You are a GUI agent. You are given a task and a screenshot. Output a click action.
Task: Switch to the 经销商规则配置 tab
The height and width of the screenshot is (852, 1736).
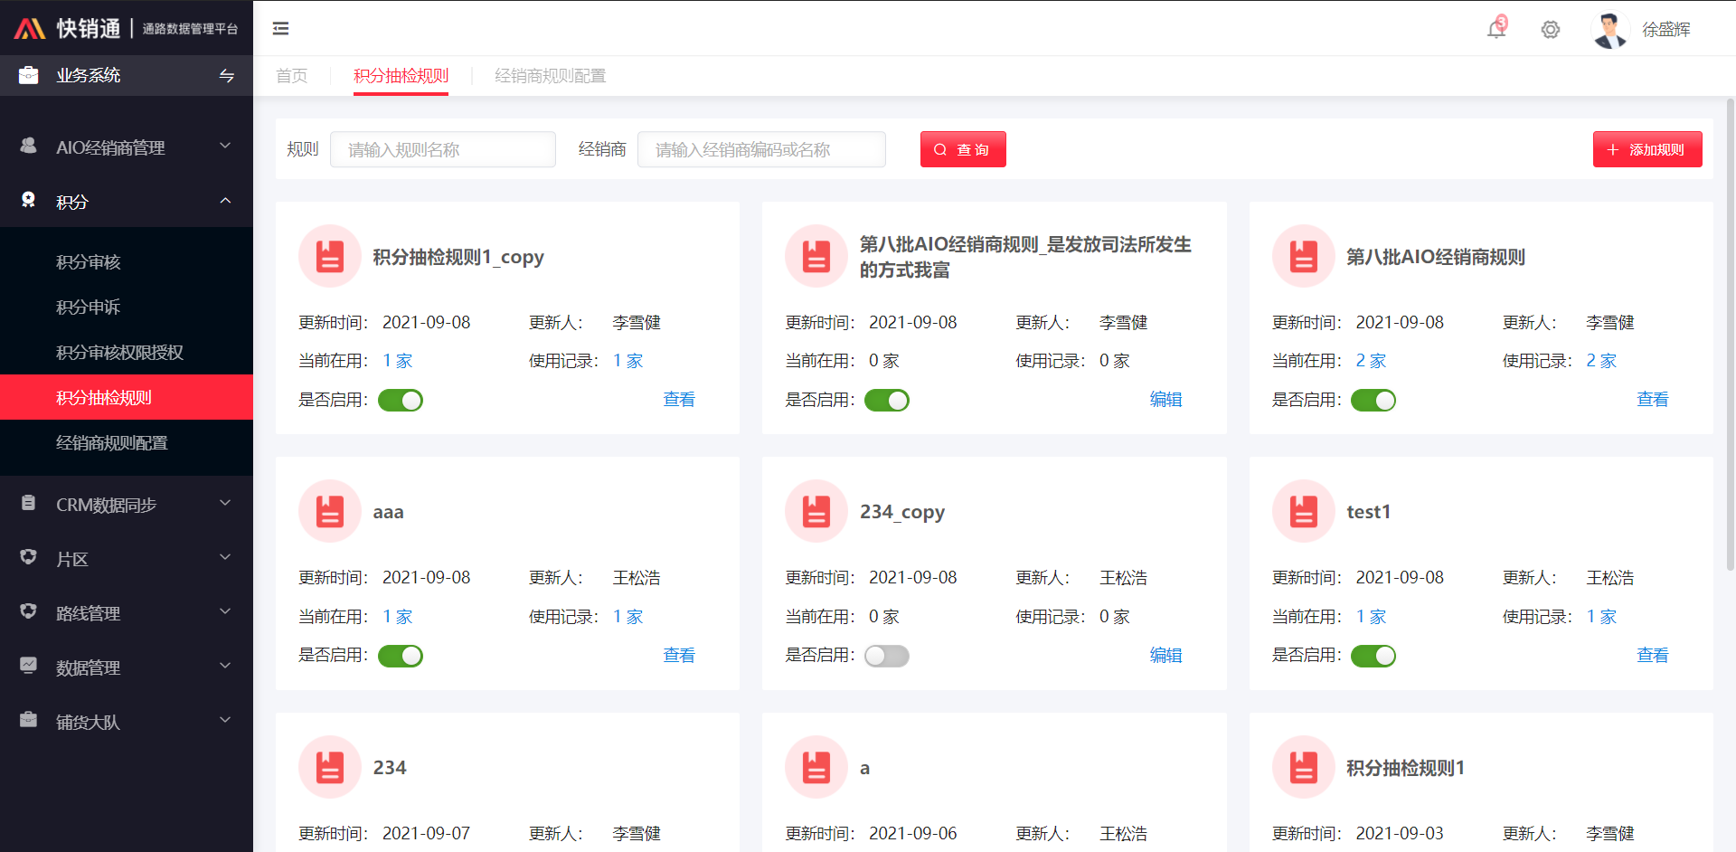tap(550, 76)
